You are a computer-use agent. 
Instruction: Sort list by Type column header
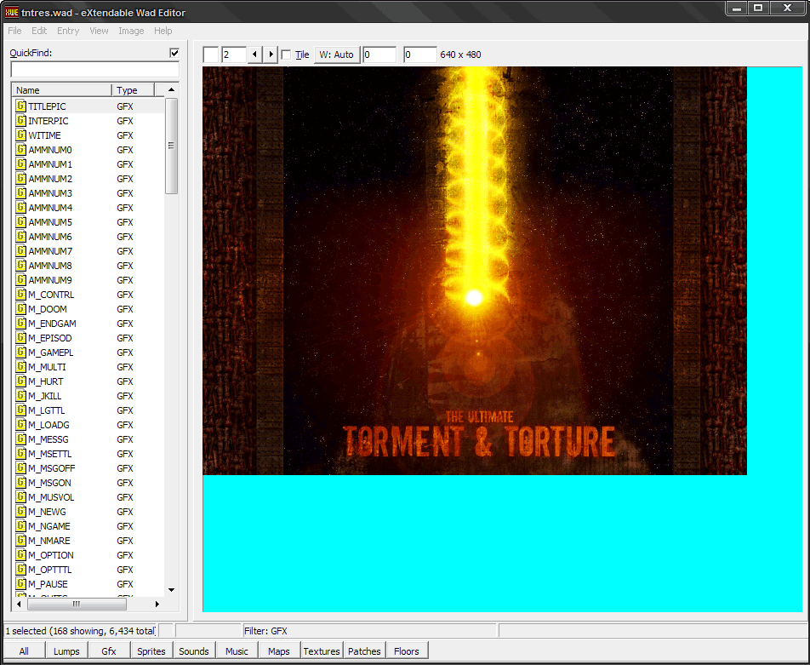[134, 90]
